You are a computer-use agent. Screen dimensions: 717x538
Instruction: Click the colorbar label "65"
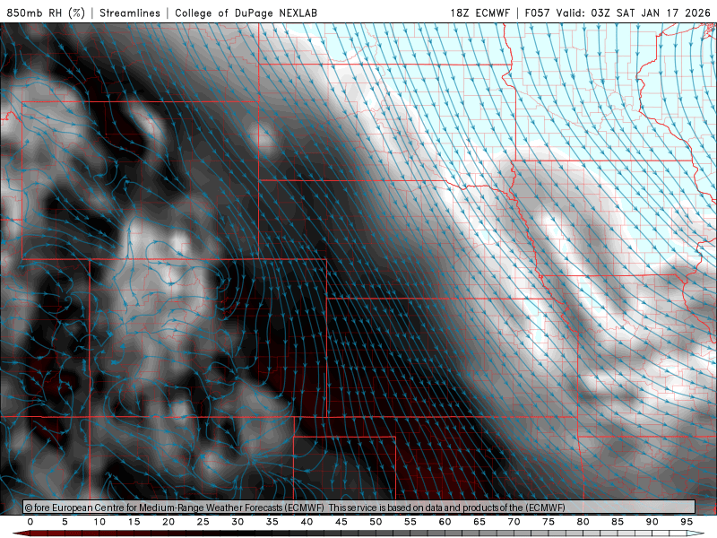click(479, 522)
